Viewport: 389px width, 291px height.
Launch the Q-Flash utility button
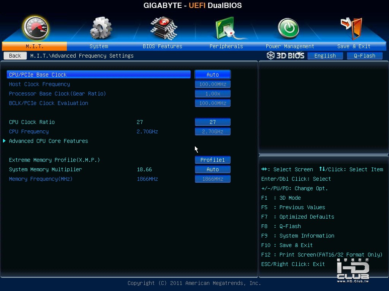click(364, 56)
